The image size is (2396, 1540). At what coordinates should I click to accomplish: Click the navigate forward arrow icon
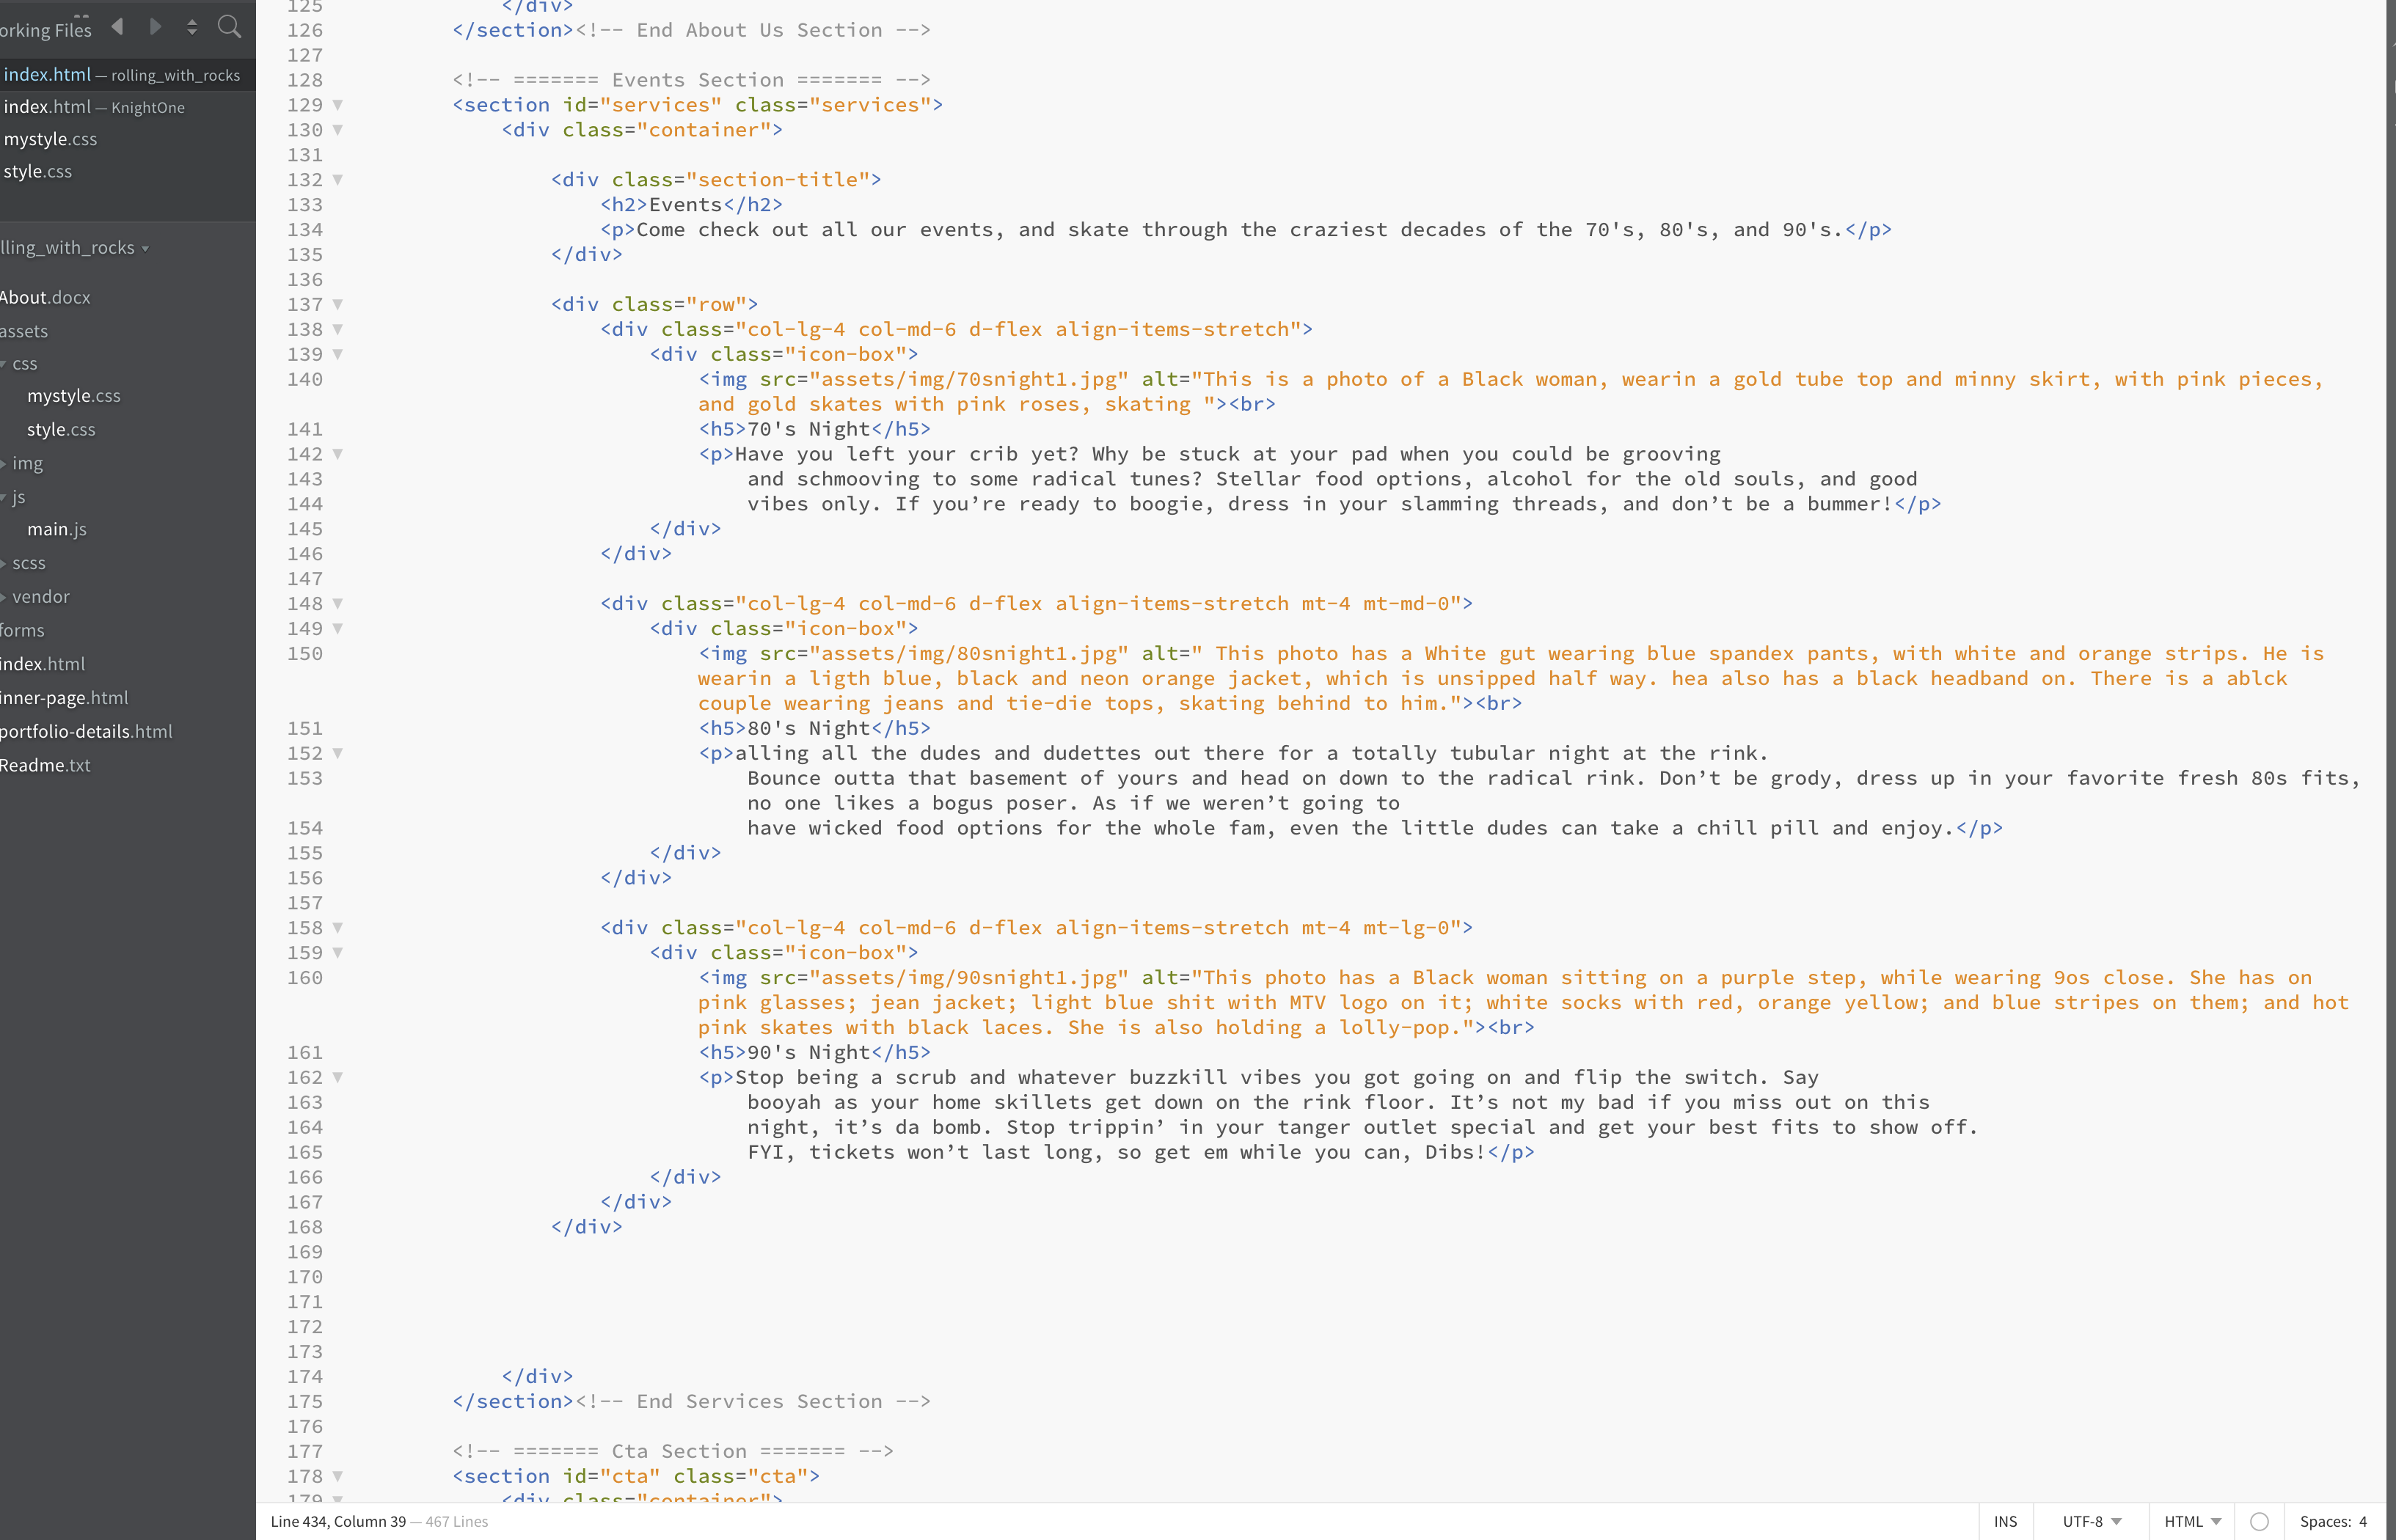coord(155,27)
